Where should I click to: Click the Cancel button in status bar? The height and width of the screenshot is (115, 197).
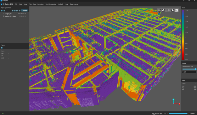pos(192,113)
